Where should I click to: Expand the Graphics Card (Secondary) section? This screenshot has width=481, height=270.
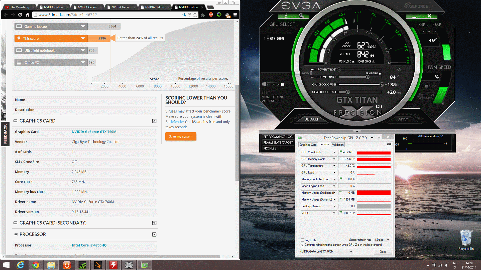tap(154, 223)
